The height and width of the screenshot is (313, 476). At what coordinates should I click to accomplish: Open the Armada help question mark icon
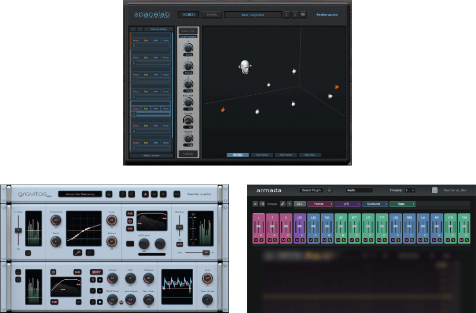(435, 190)
